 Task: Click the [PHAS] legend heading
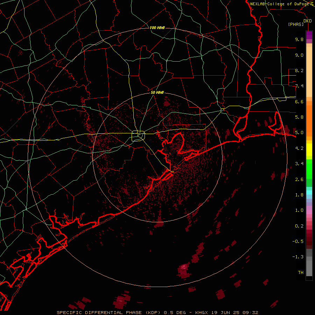point(296,24)
